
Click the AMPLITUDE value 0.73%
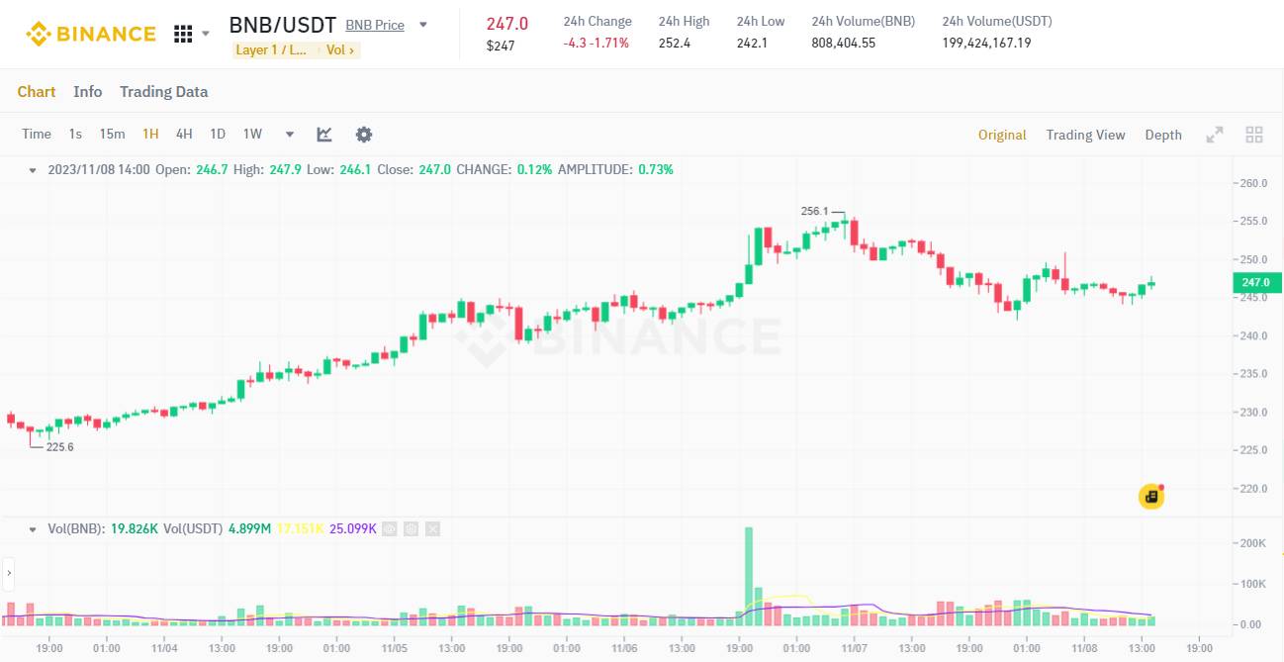[x=656, y=170]
